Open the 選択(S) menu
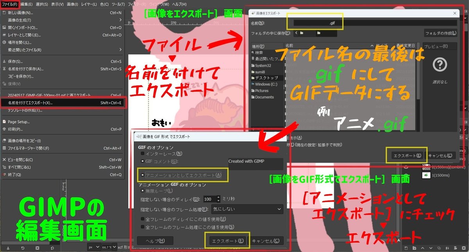This screenshot has width=469, height=252. [x=42, y=4]
